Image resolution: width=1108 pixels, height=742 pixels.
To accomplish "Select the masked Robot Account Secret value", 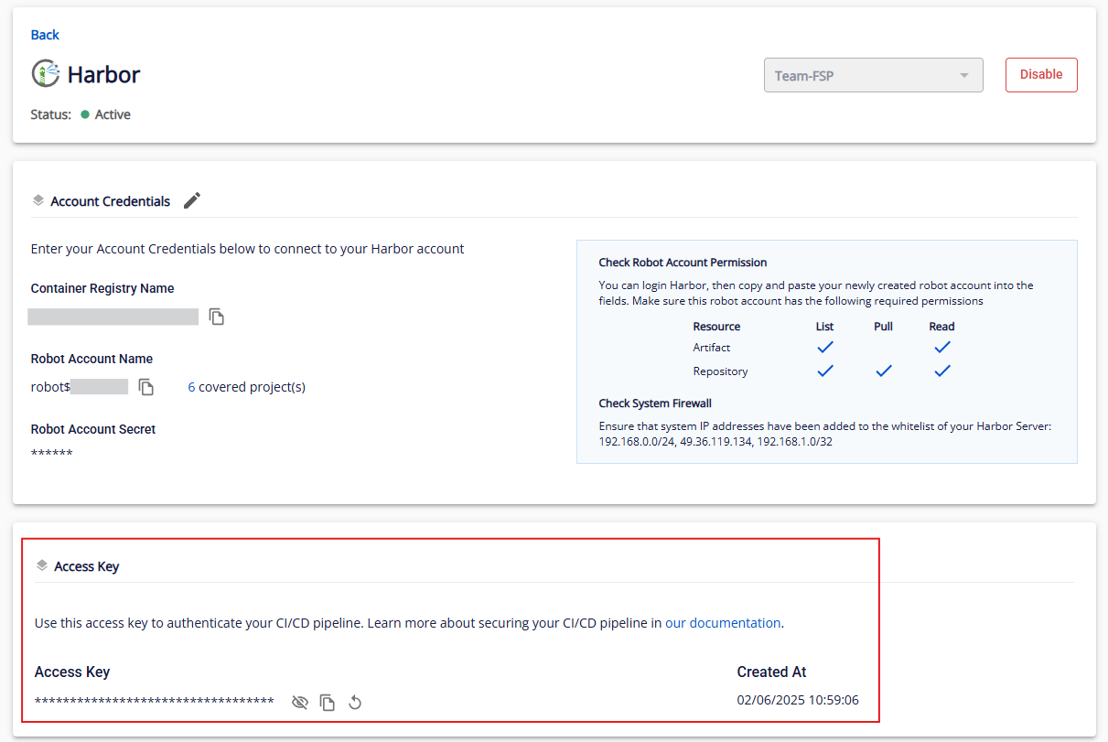I will click(x=52, y=454).
